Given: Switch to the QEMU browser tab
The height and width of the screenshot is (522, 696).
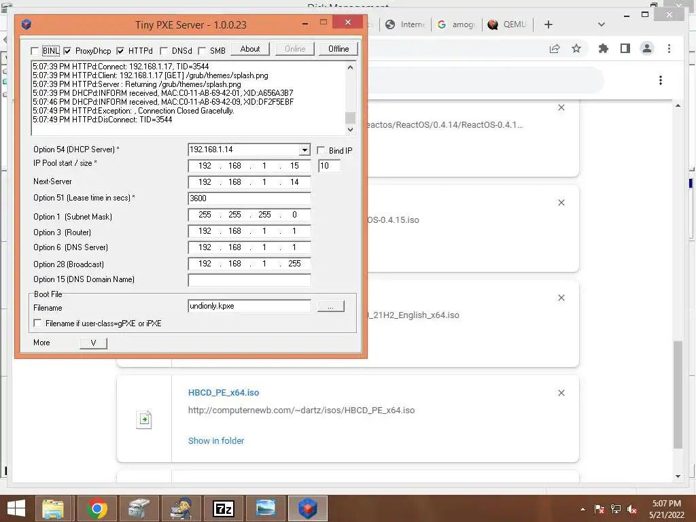Looking at the screenshot, I should pyautogui.click(x=507, y=24).
